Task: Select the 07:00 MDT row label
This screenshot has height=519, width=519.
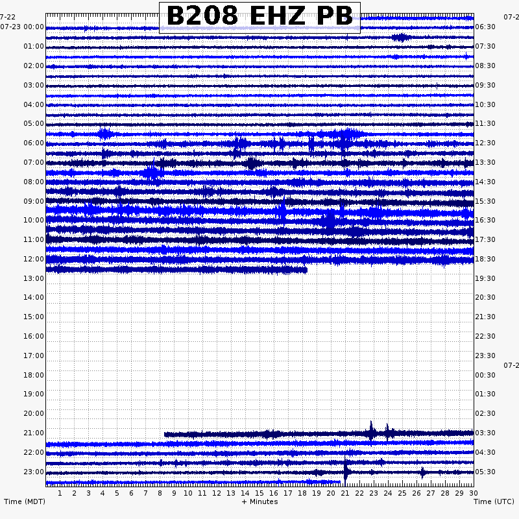Action: coord(34,163)
